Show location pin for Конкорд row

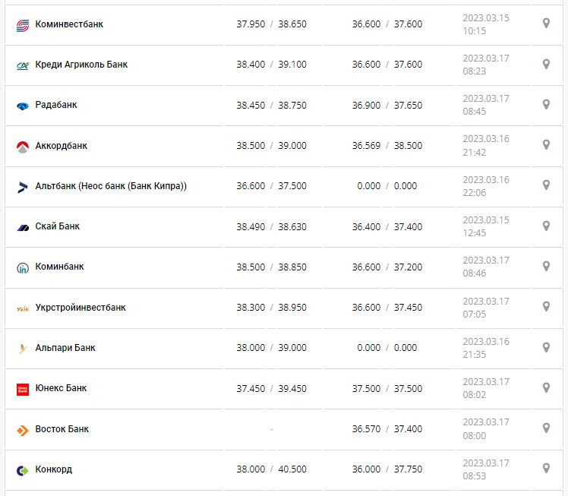(x=545, y=469)
